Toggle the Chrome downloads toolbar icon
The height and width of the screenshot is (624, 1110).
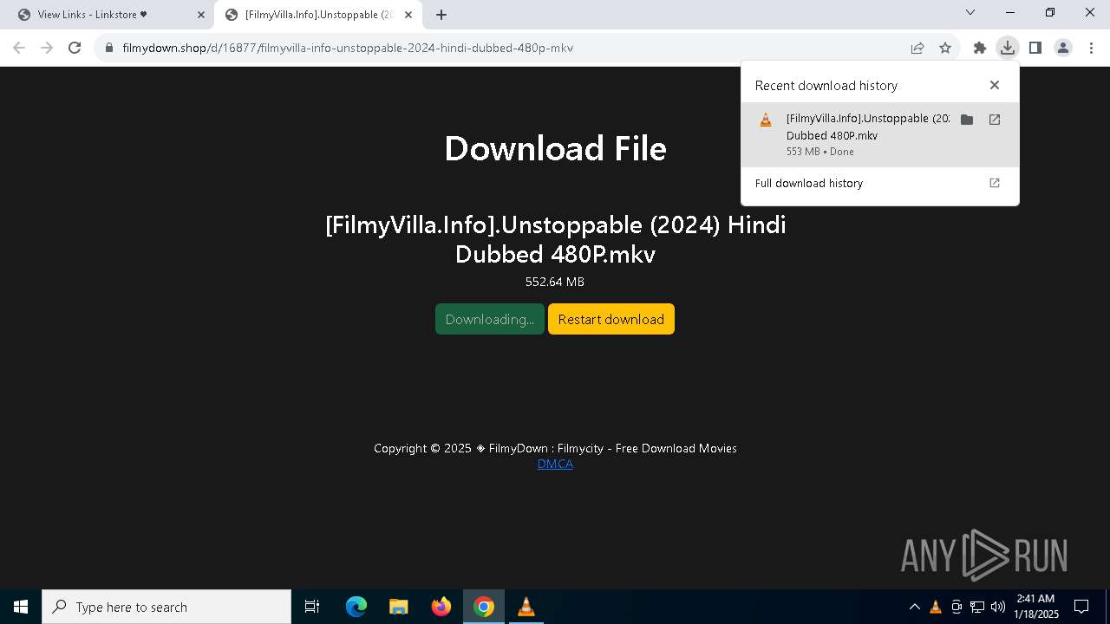tap(1007, 48)
